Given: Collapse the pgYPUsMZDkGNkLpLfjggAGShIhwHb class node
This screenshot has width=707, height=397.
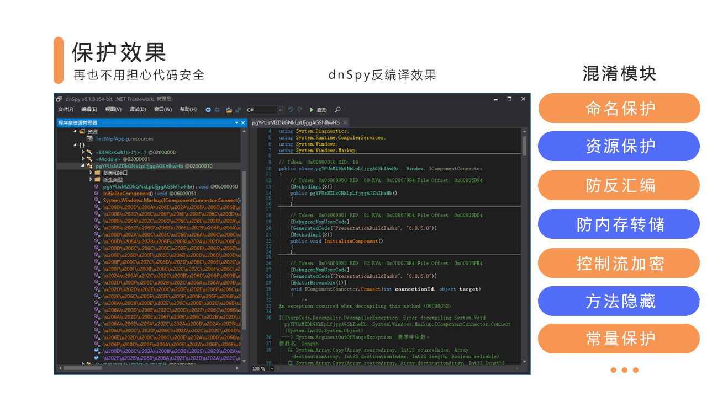Looking at the screenshot, I should pos(83,166).
